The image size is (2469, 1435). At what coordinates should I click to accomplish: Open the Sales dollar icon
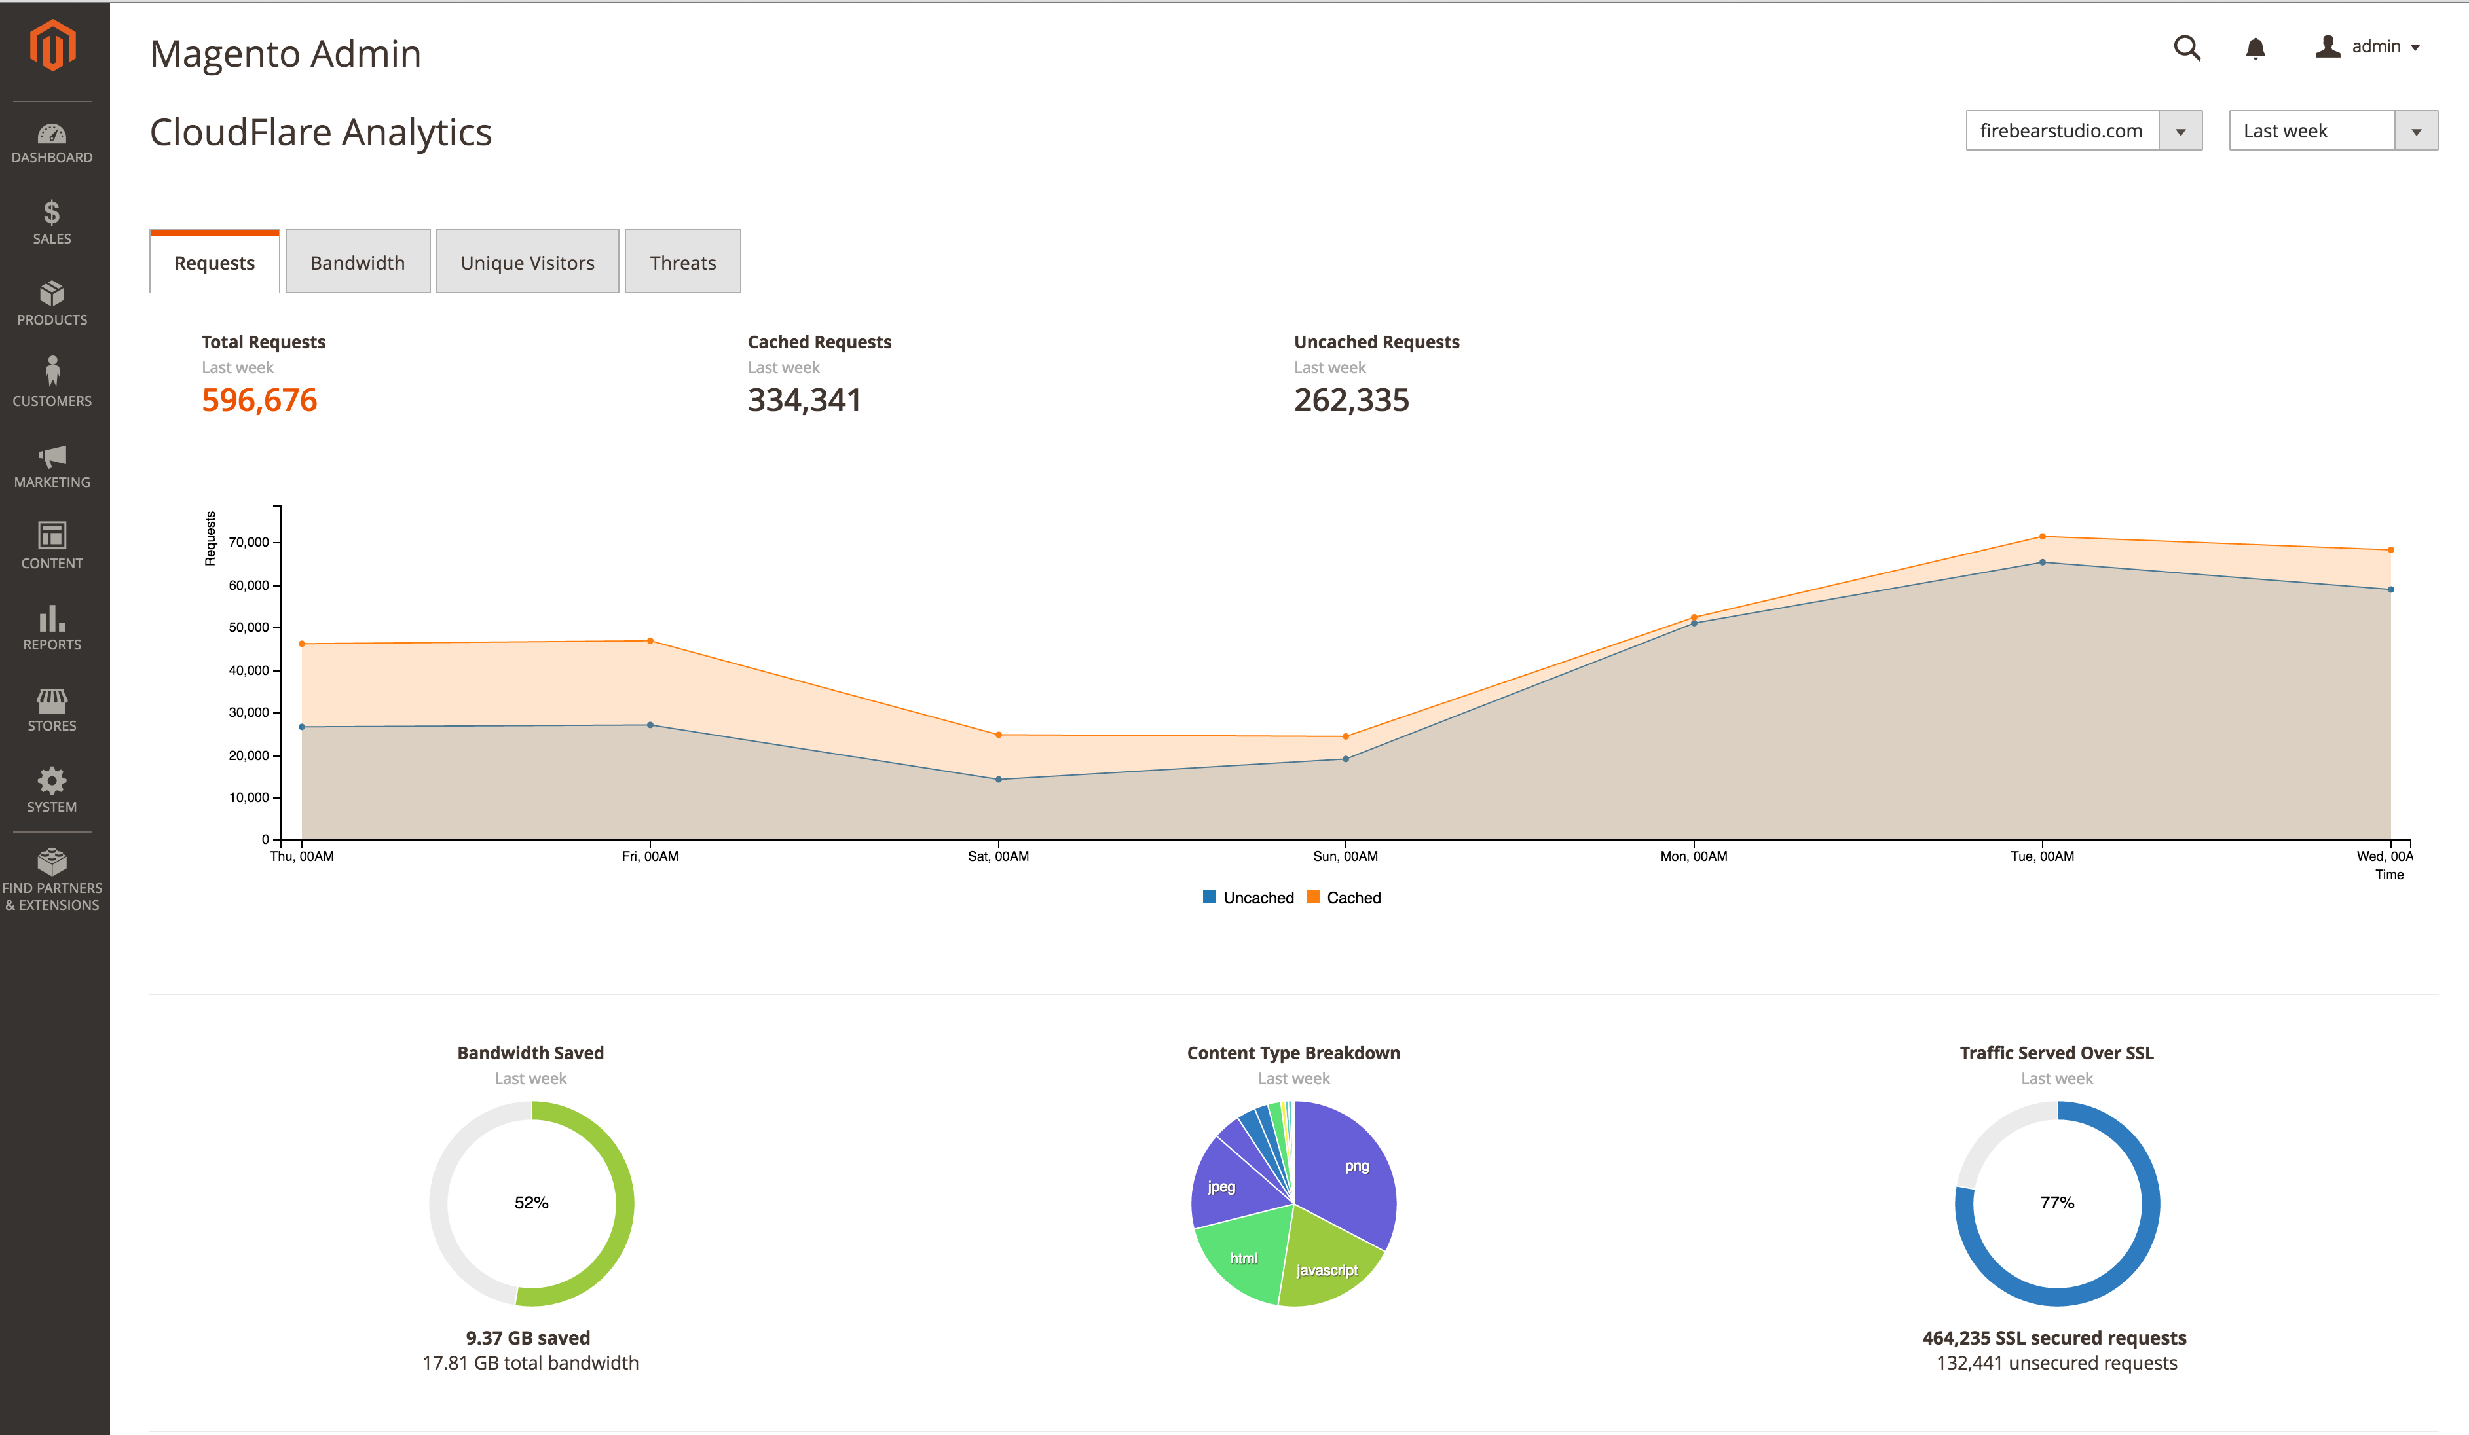click(52, 213)
